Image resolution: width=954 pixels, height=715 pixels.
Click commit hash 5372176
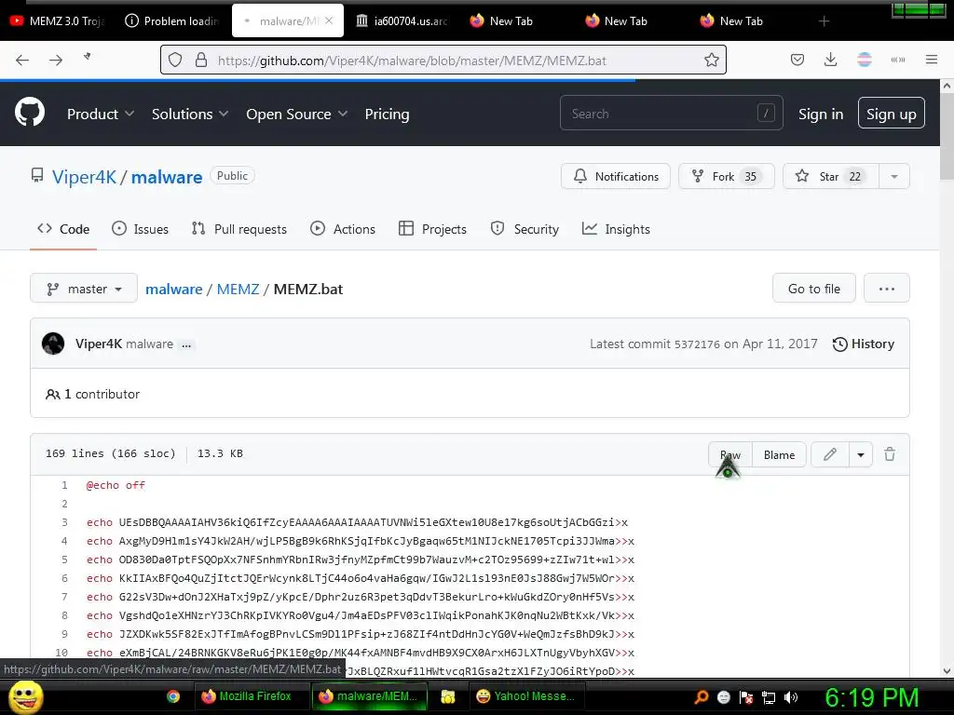tap(697, 344)
